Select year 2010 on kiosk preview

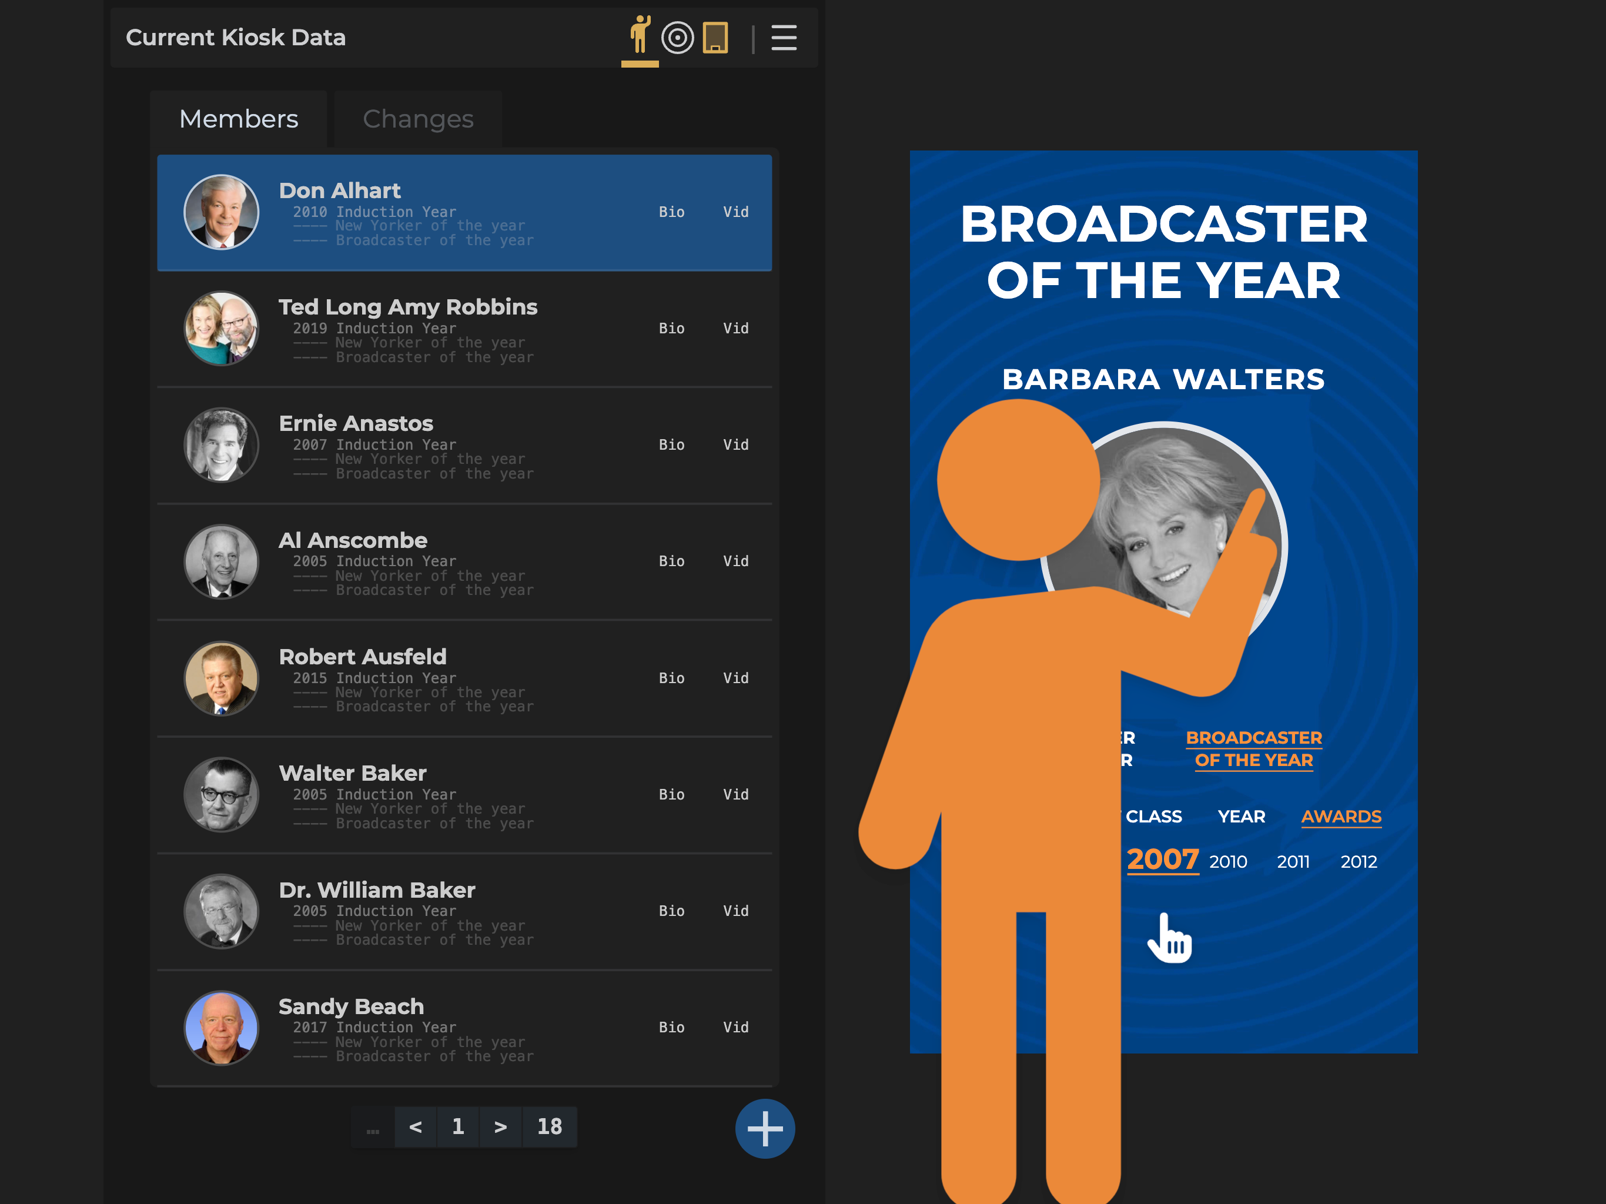point(1228,862)
